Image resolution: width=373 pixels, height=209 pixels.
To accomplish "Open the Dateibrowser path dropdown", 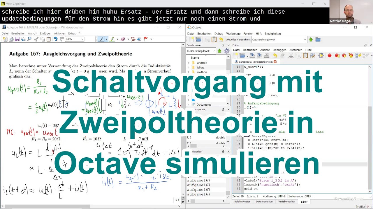I will 214,51.
